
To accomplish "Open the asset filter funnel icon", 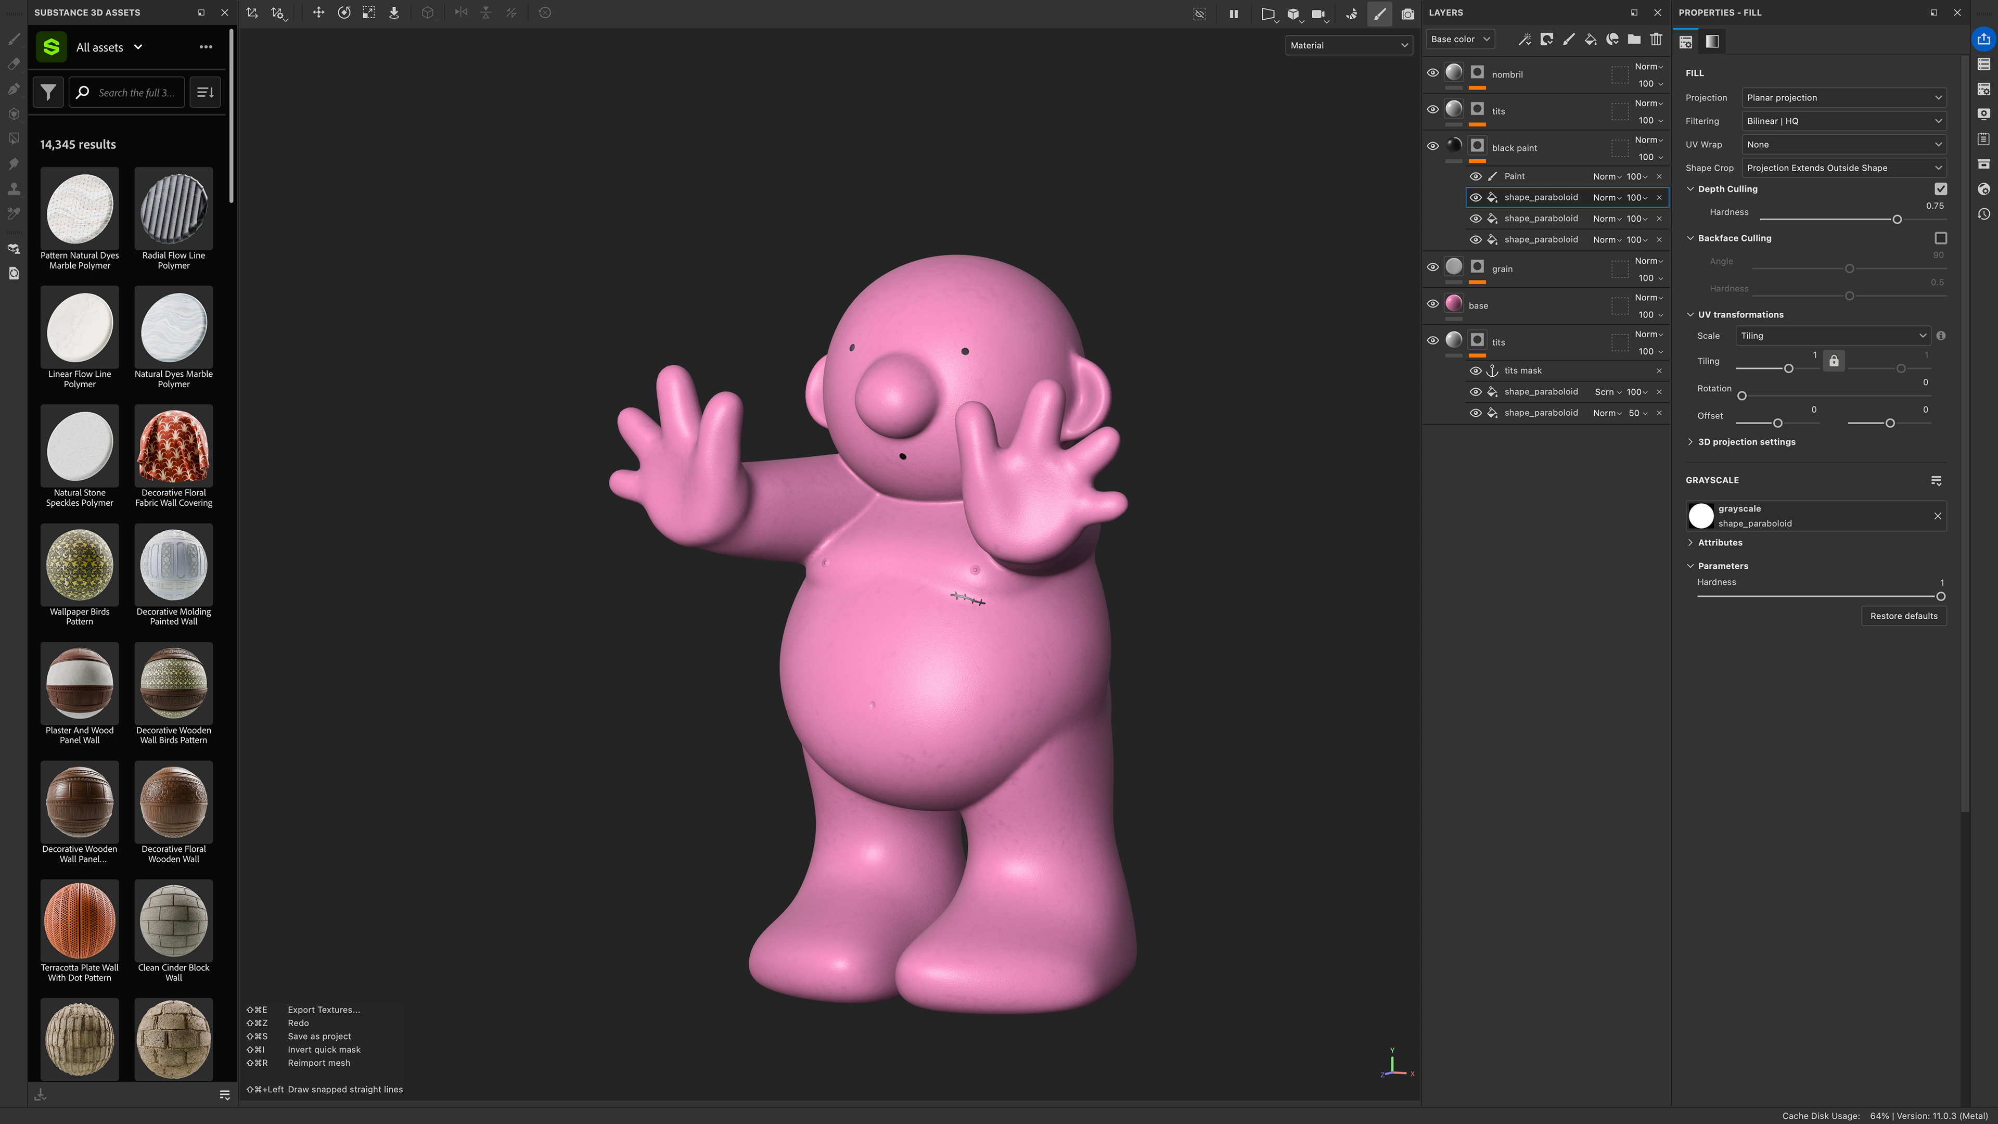I will click(48, 92).
